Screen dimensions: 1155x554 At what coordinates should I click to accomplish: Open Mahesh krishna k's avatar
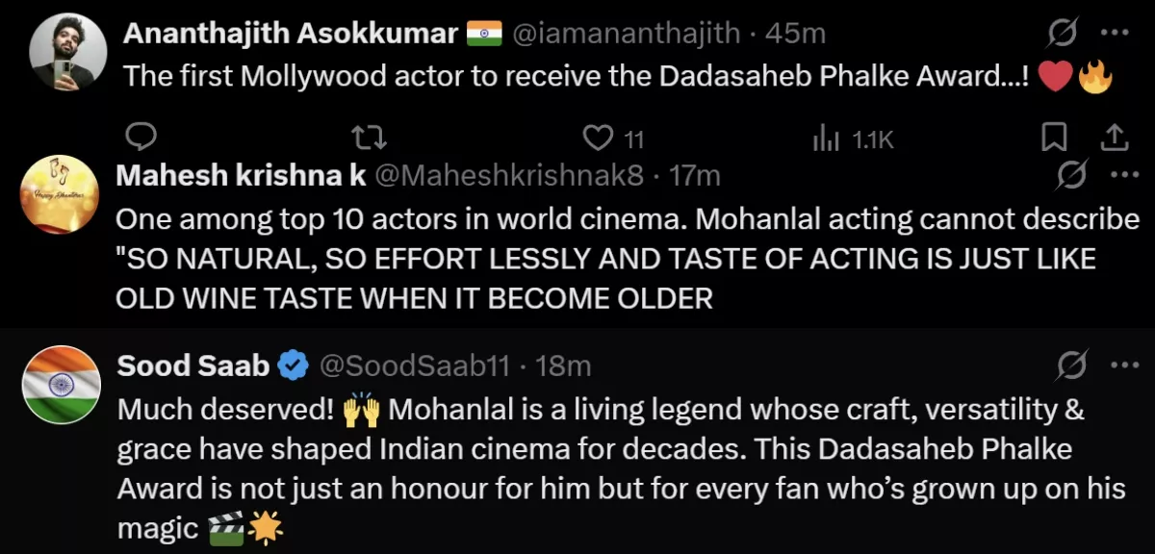[x=60, y=195]
